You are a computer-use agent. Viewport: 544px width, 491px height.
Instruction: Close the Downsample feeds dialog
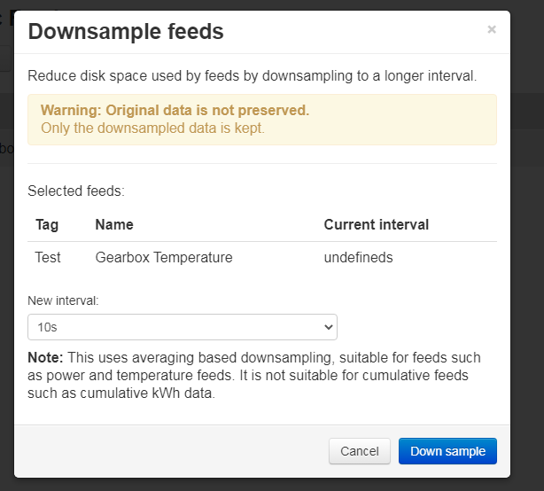[491, 30]
